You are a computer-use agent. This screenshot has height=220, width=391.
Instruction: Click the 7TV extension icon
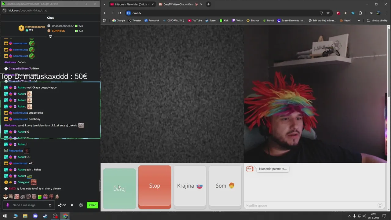pos(353,13)
